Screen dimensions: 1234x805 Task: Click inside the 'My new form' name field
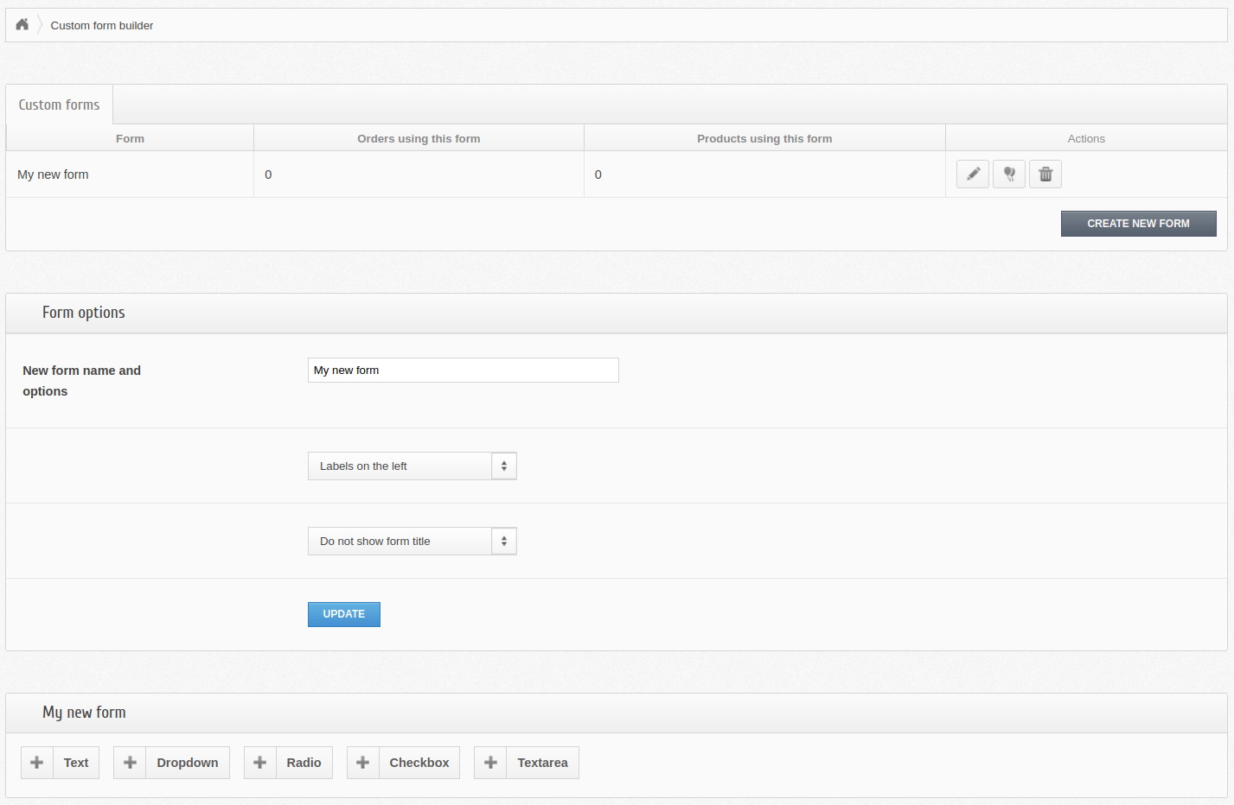463,370
